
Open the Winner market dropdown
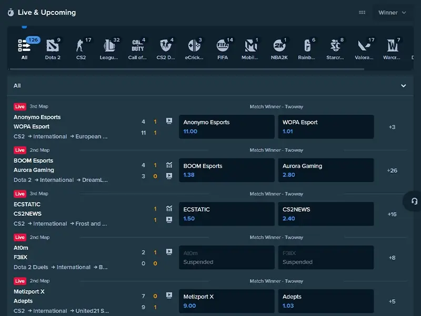pyautogui.click(x=392, y=13)
